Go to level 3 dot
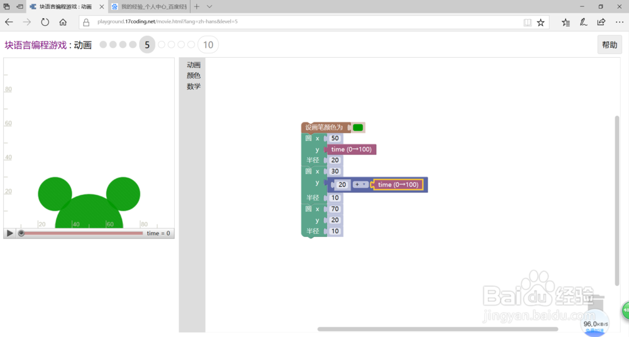Screen dimensions: 629x337 (123, 45)
